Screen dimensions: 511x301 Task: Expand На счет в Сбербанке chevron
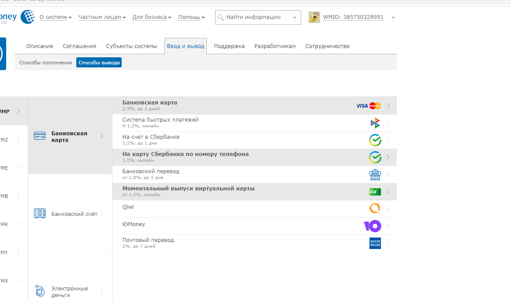[388, 140]
